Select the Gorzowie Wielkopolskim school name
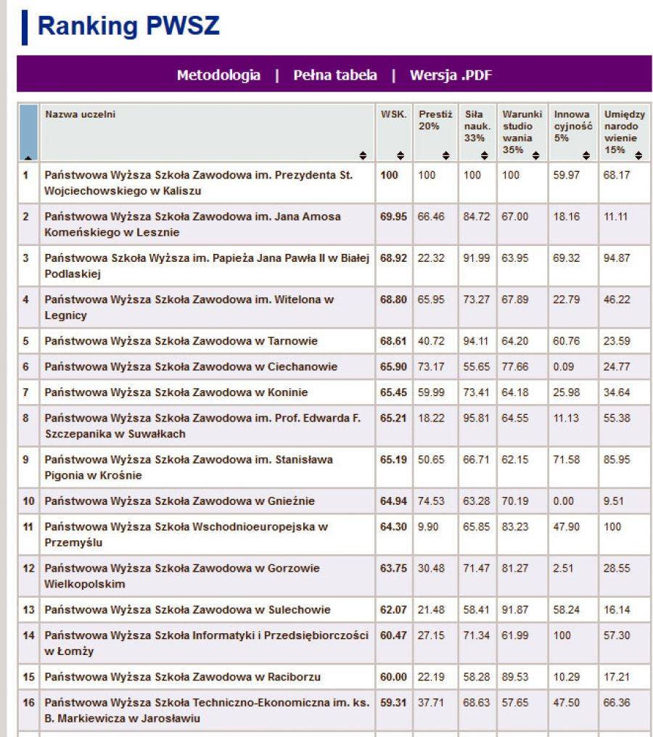Screen dimensions: 653x737 tap(182, 576)
